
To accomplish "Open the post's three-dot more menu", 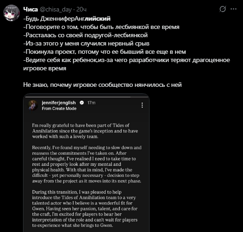I will tap(233, 9).
